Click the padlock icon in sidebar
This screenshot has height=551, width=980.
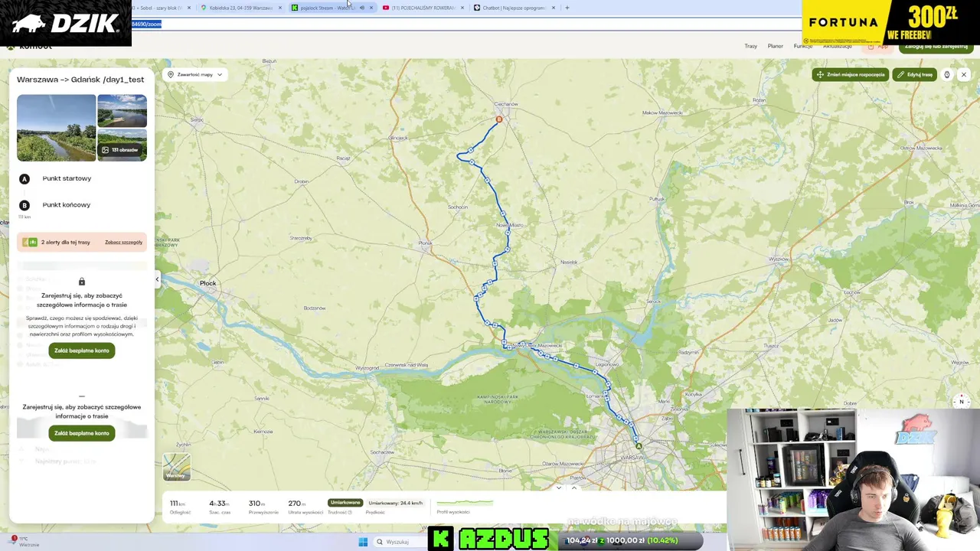[x=82, y=282]
